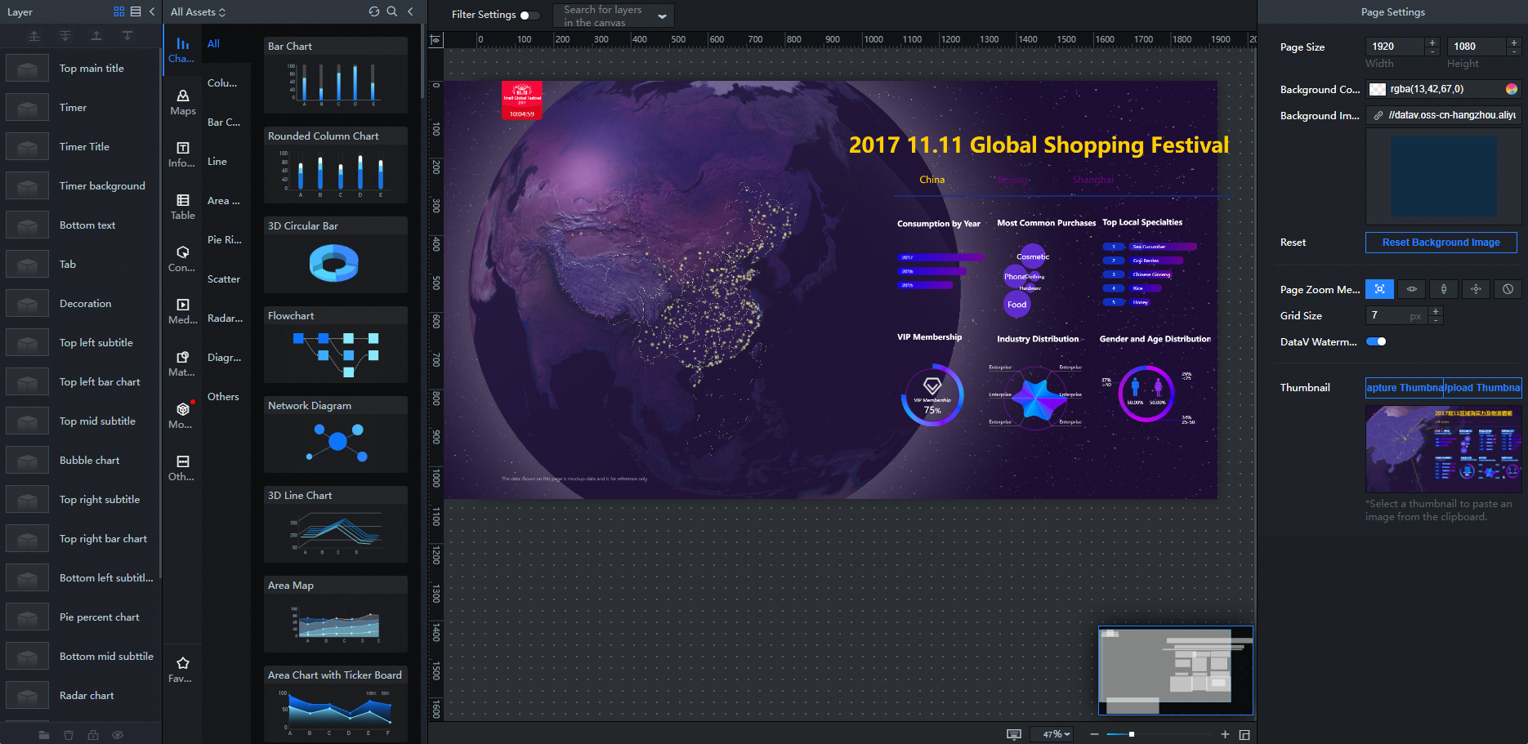Collapse the All Assets panel
Image resolution: width=1528 pixels, height=744 pixels.
coord(410,11)
